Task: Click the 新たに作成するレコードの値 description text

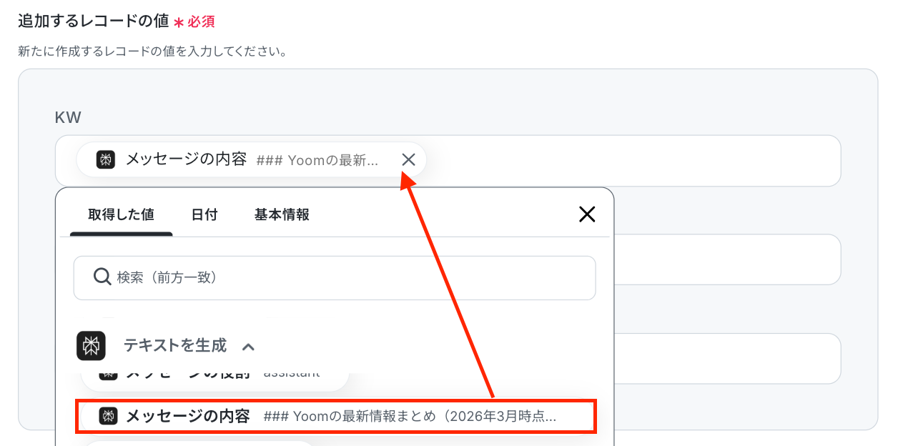Action: [153, 51]
